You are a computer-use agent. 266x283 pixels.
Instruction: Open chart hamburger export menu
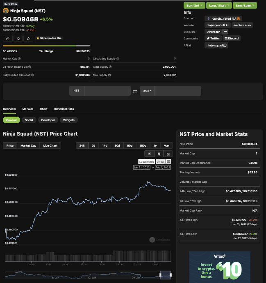(x=168, y=161)
